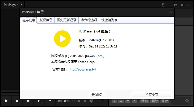Image resolution: width=194 pixels, height=107 pixels.
Task: Search the playlist with the magnifier icon
Action: click(x=187, y=101)
